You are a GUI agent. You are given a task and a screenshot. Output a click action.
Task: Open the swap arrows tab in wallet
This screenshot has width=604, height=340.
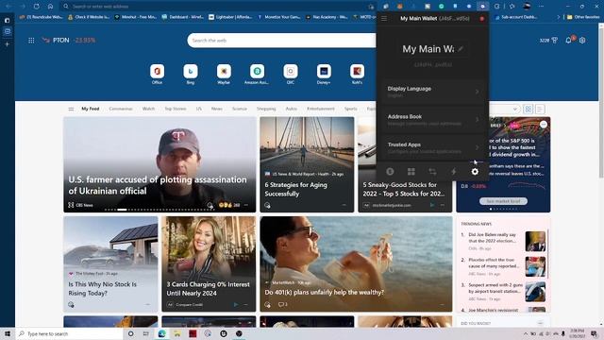pos(432,172)
